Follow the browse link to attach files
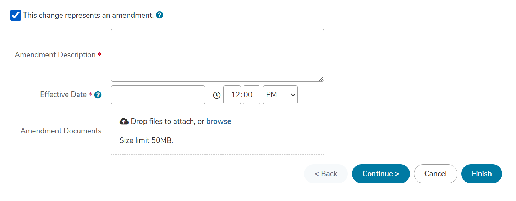 coord(219,121)
